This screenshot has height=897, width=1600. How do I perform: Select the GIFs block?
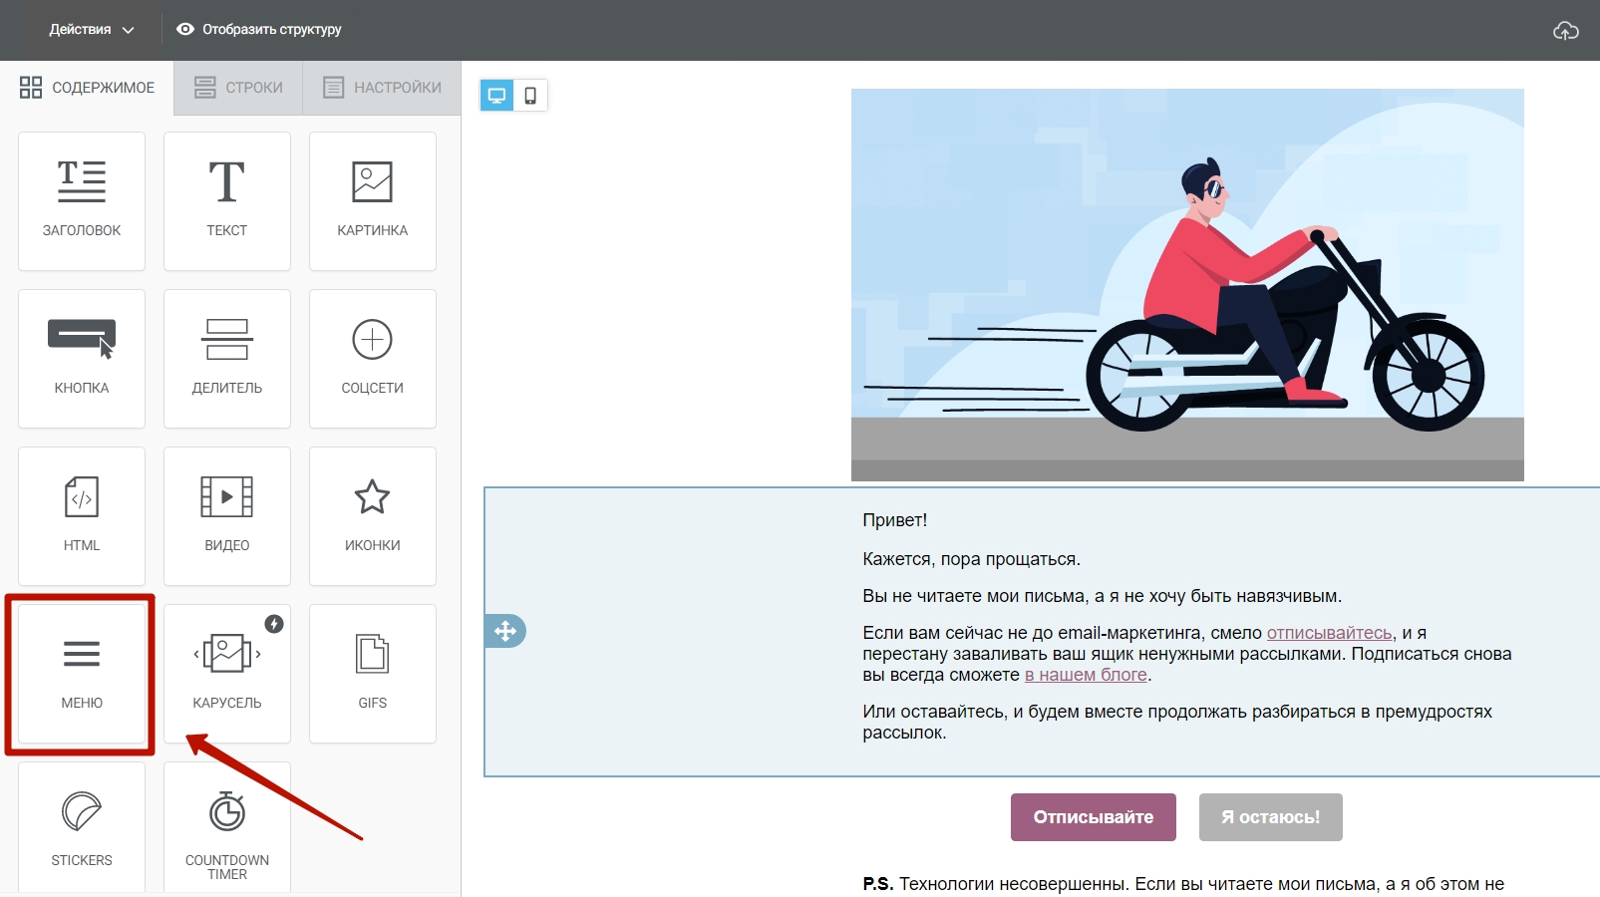(373, 674)
